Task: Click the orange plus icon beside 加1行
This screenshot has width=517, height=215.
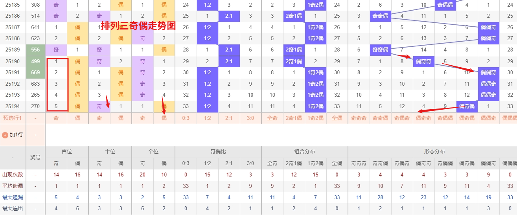Action: pos(5,135)
